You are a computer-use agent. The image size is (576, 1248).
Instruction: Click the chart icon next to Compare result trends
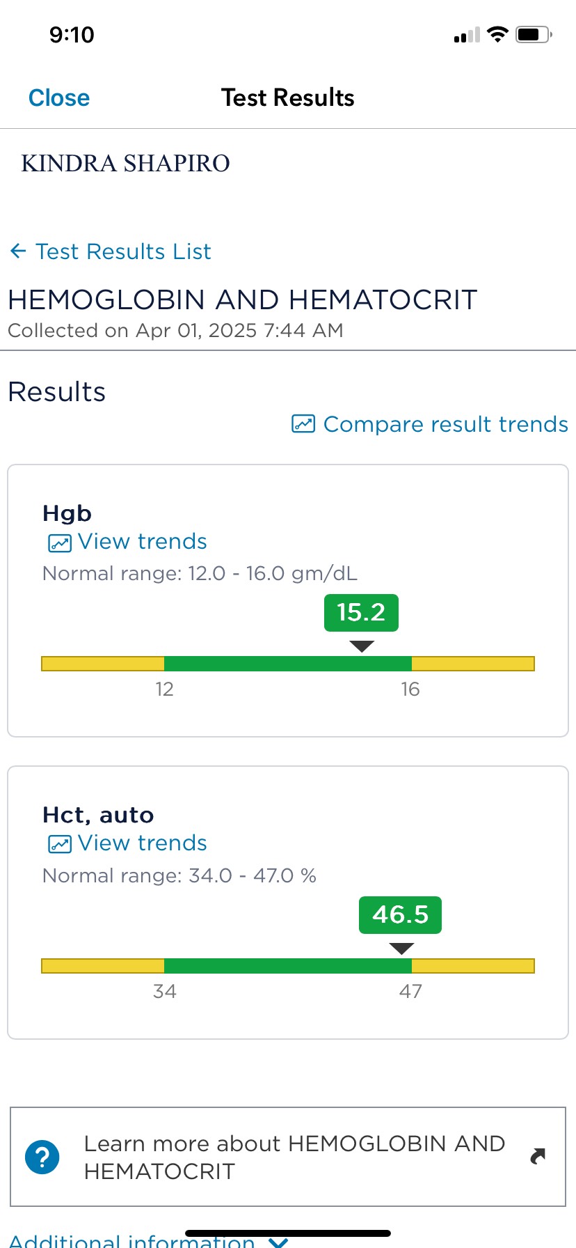[x=303, y=424]
